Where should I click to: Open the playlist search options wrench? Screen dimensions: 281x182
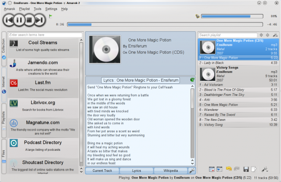tap(275, 35)
